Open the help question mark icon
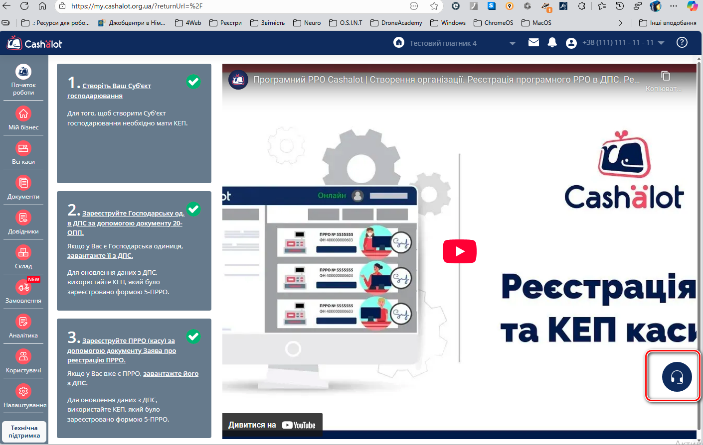 (682, 43)
